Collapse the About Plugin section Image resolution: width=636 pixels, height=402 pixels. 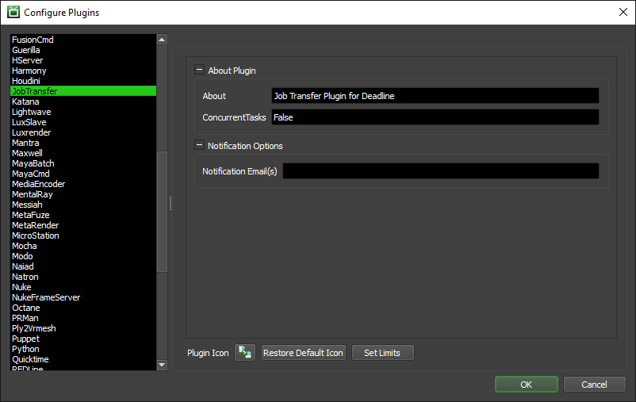click(x=199, y=71)
